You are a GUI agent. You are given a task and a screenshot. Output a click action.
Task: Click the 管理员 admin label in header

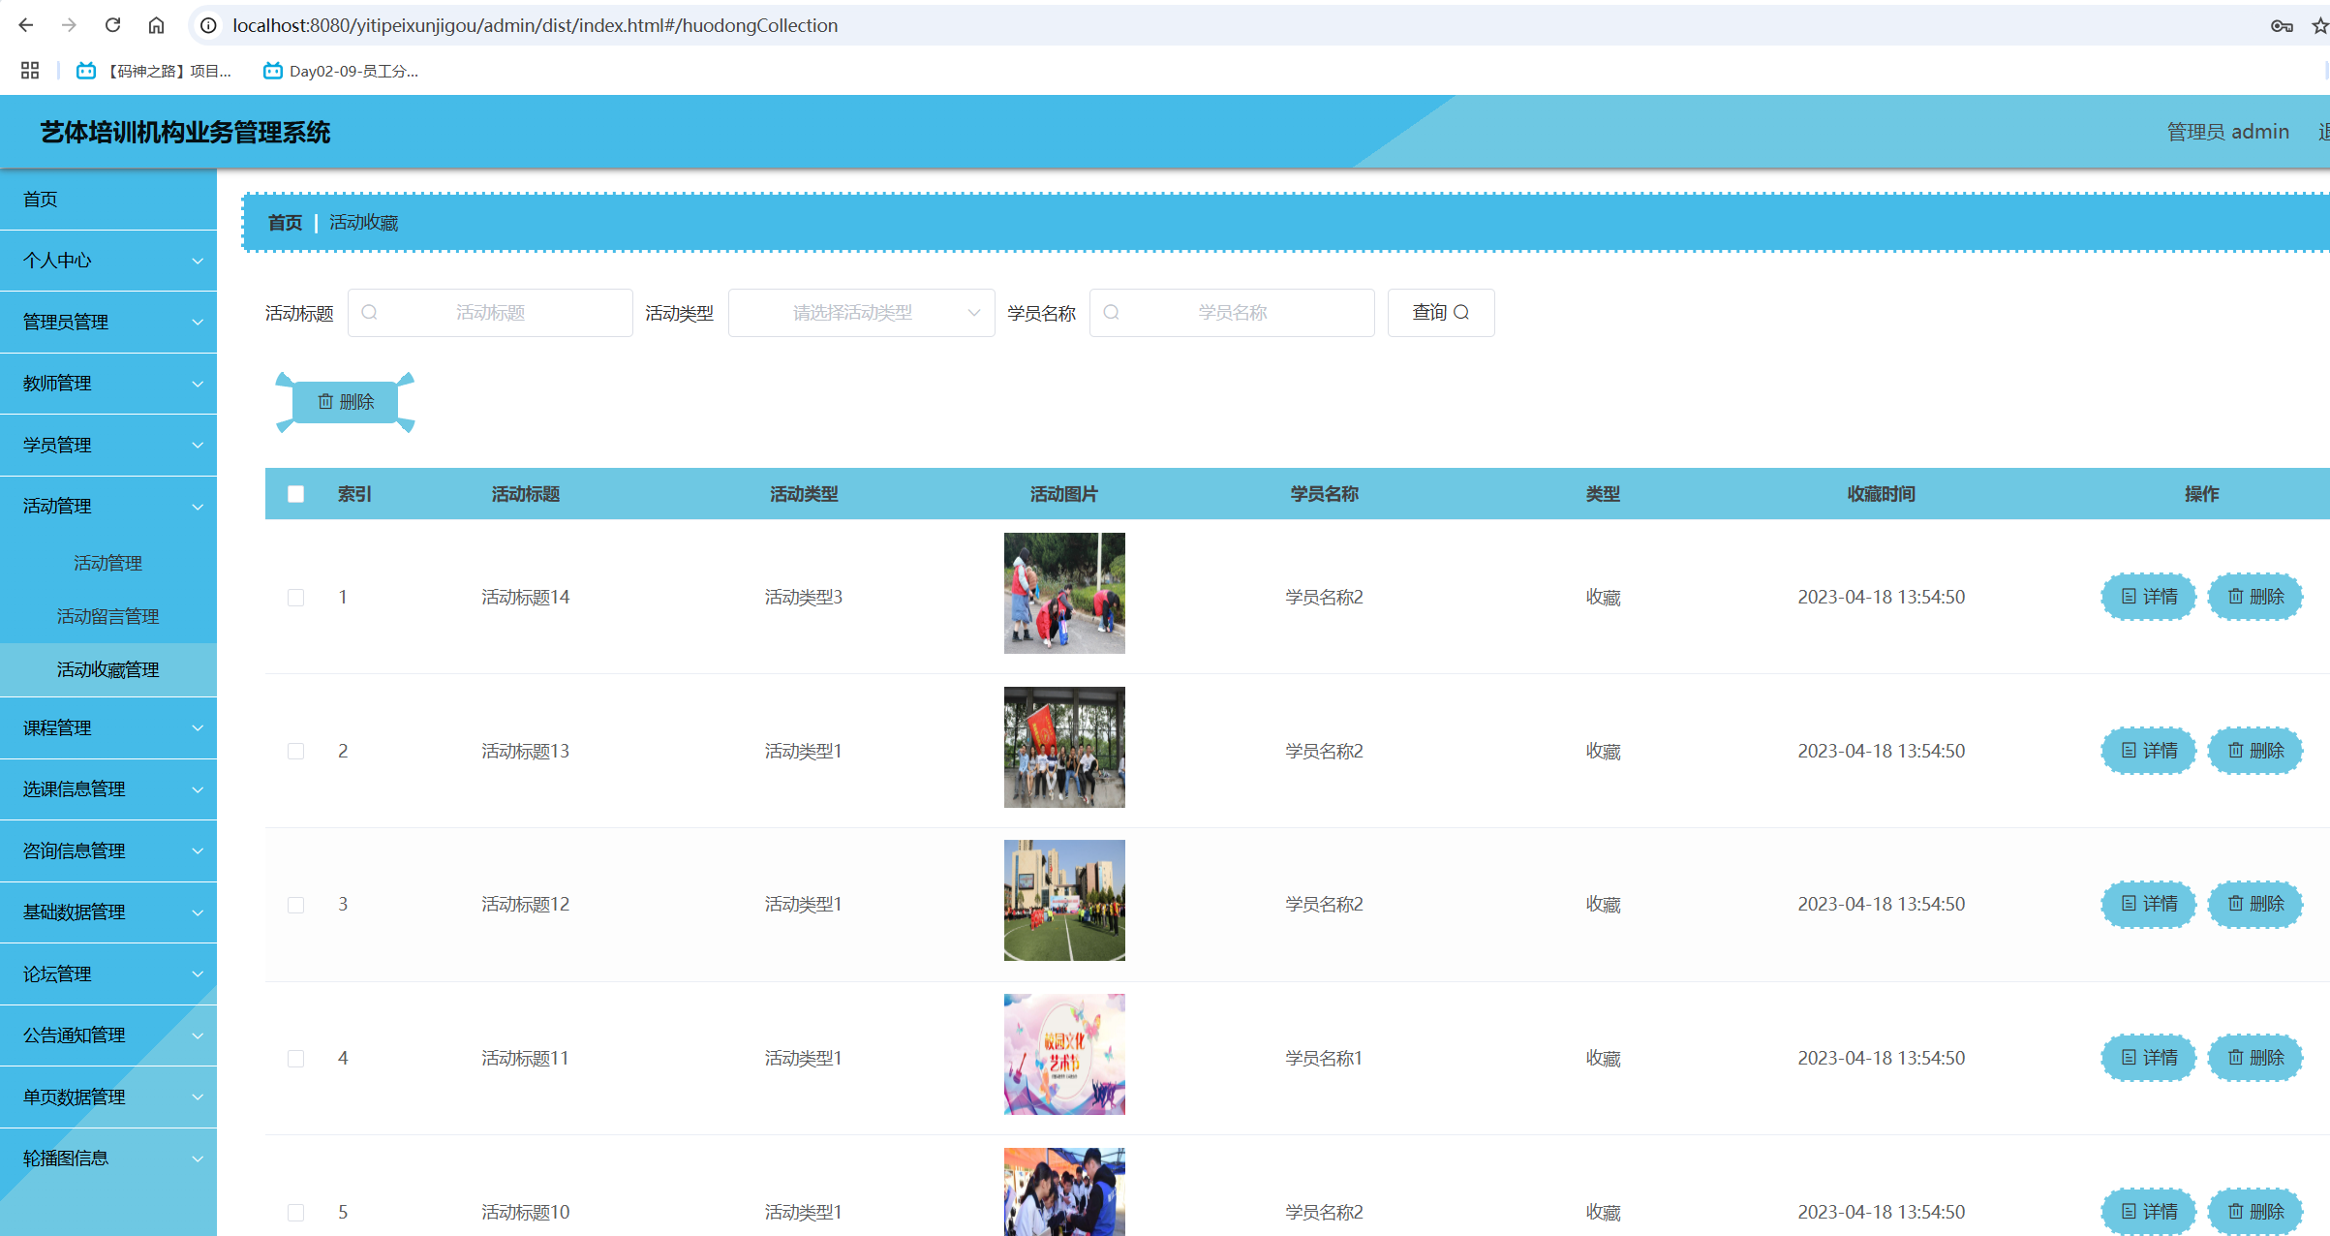2227,132
